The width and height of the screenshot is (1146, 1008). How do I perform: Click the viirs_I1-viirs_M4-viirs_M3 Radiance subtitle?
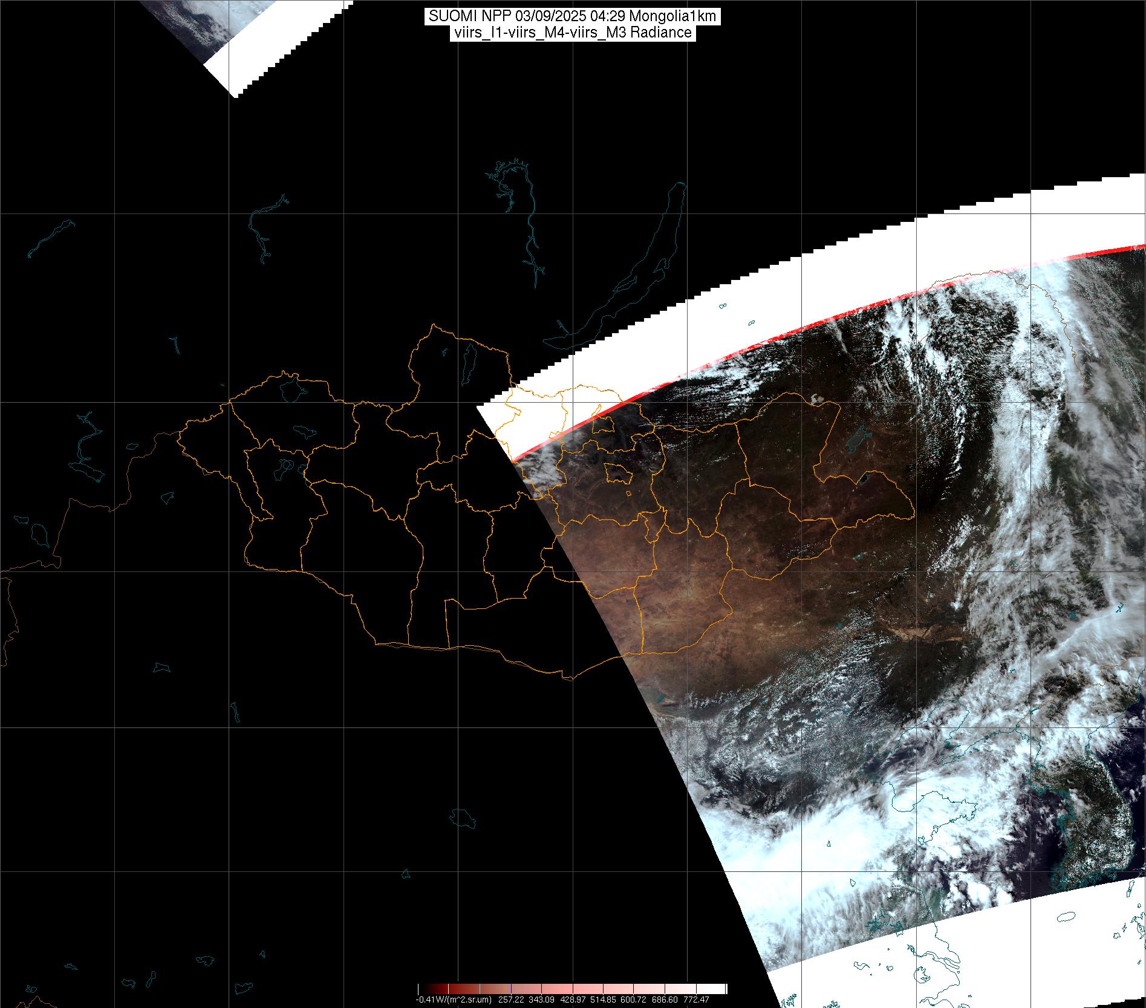pyautogui.click(x=572, y=33)
